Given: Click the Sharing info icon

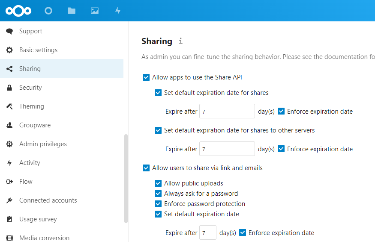Looking at the screenshot, I should click(x=181, y=41).
